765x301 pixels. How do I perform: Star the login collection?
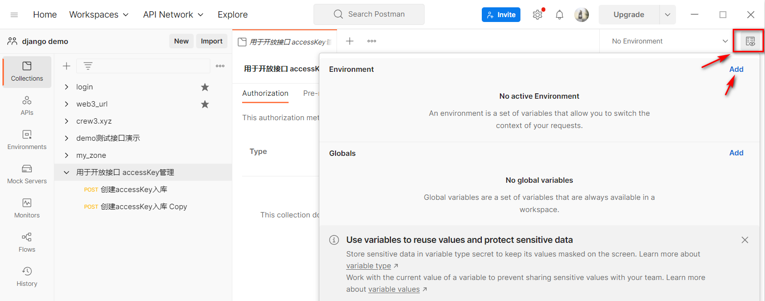click(205, 87)
